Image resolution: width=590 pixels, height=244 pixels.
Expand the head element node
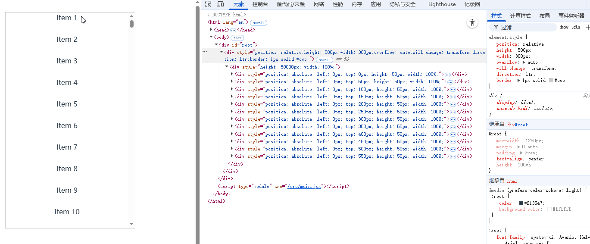(211, 30)
